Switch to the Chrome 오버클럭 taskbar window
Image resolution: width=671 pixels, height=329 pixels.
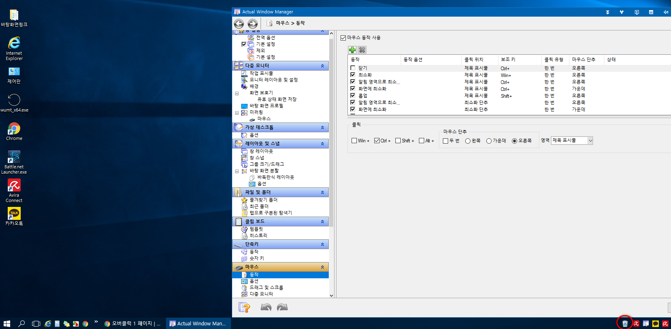pyautogui.click(x=133, y=323)
